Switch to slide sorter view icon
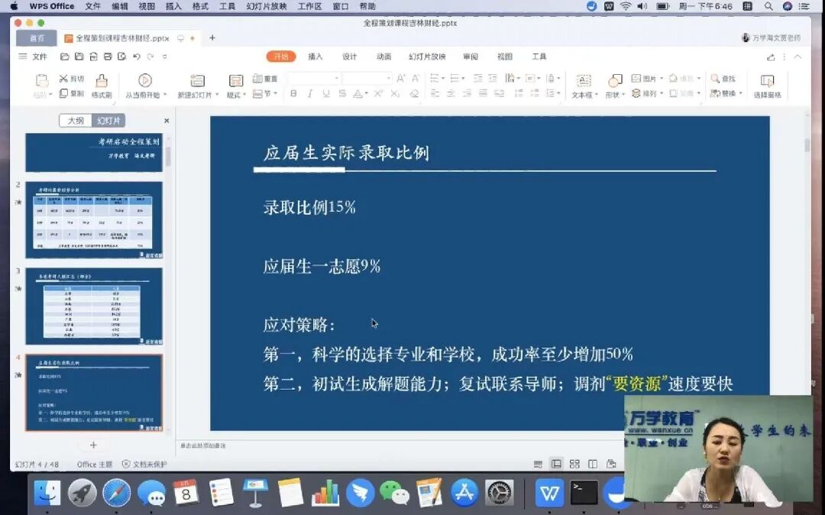The image size is (825, 515). tap(574, 464)
